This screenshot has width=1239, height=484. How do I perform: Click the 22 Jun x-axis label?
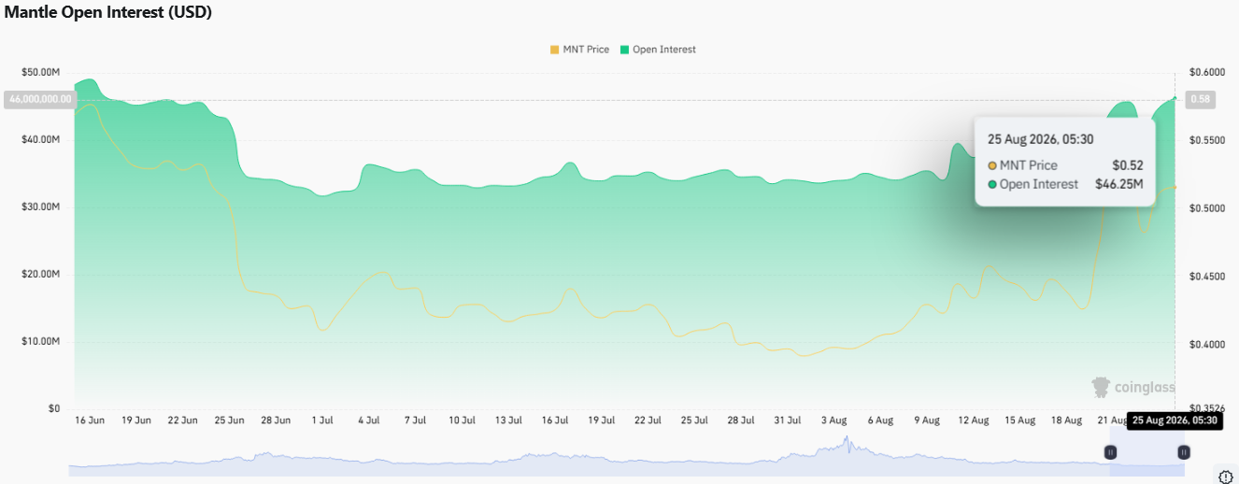click(183, 420)
